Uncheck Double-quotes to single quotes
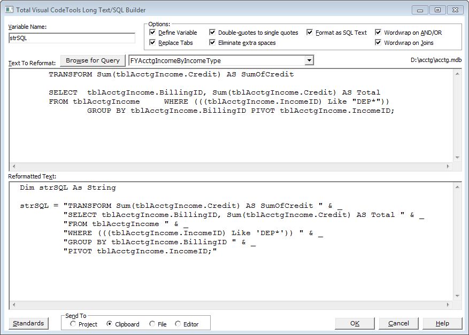The image size is (469, 335). point(213,33)
